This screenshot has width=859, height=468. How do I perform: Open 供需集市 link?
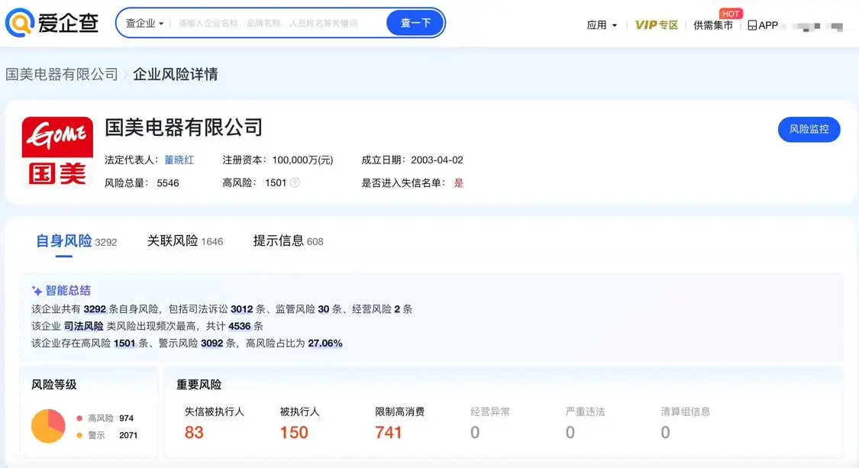coord(712,25)
